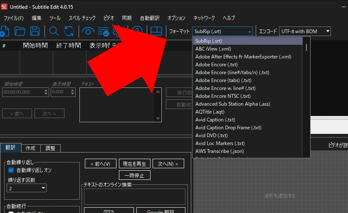Click disabled 次へ > button under time fields
Screen dimensions: 348x213
[49, 114]
